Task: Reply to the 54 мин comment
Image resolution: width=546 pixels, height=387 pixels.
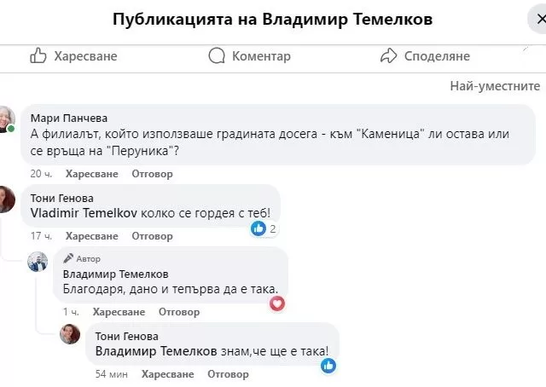Action: (228, 374)
